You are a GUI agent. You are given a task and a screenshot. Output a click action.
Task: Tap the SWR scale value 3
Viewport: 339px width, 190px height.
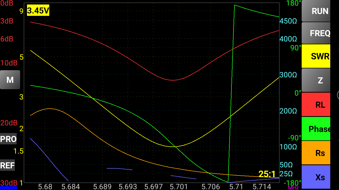(21, 97)
